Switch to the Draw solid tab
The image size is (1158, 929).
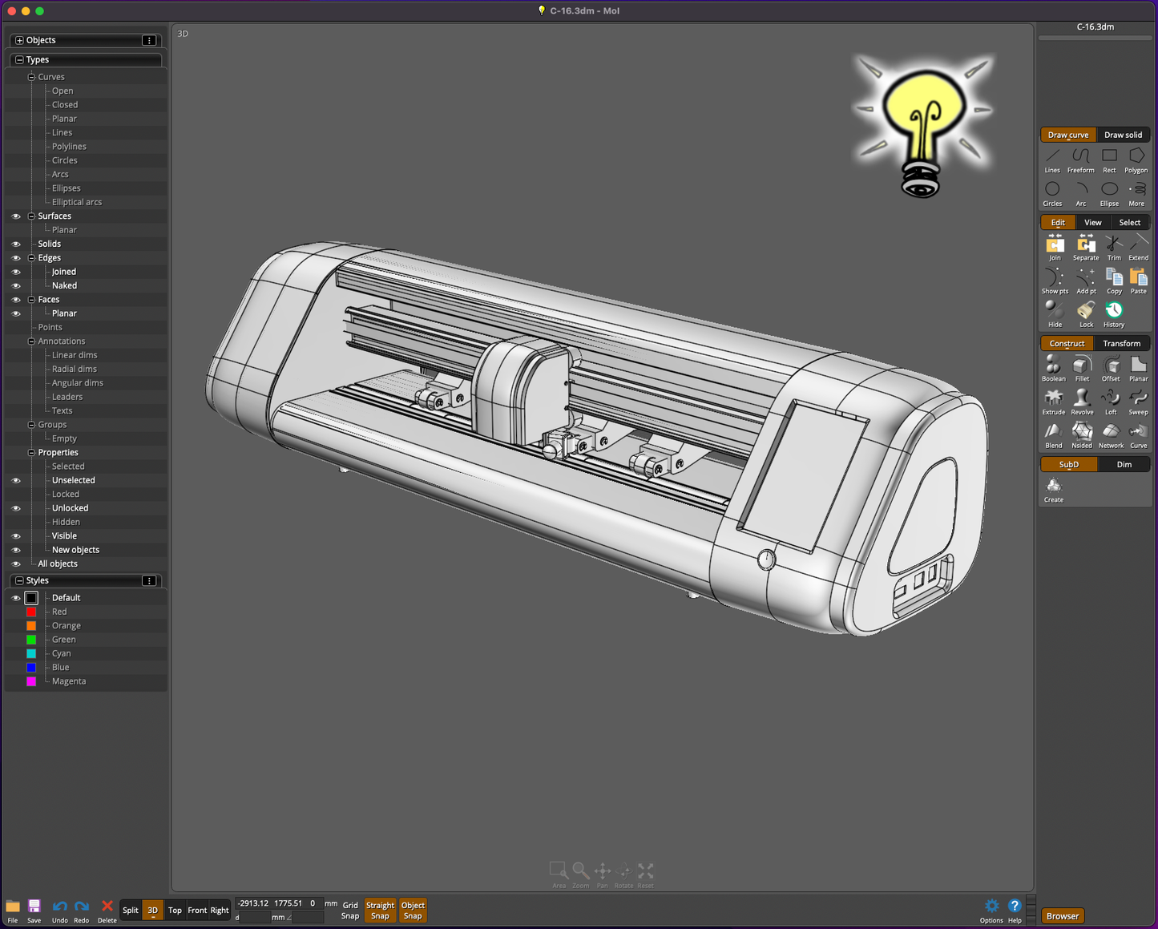[x=1123, y=135]
